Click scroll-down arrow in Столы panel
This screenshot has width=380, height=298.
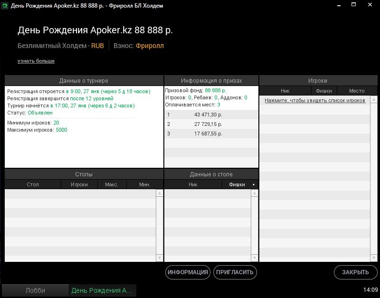click(x=160, y=258)
